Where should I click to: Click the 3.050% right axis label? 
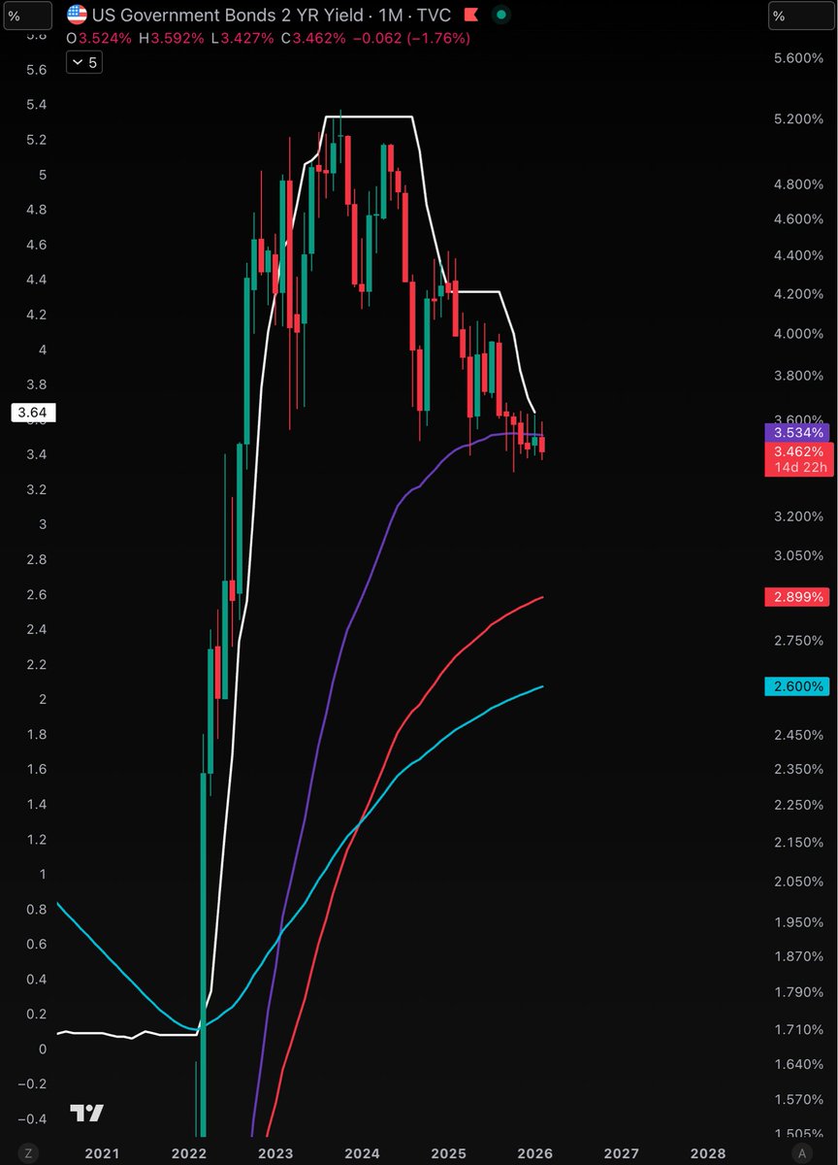click(x=798, y=556)
